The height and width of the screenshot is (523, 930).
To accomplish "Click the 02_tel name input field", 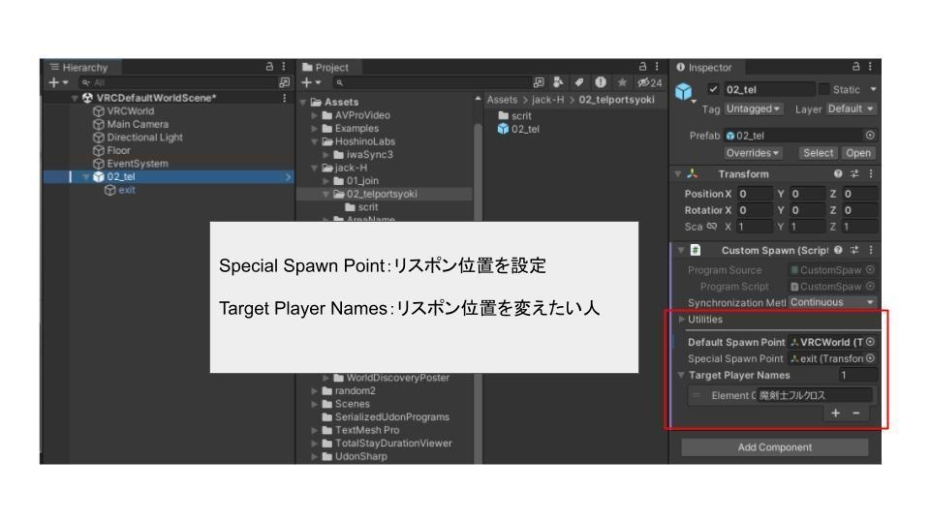I will (x=768, y=89).
